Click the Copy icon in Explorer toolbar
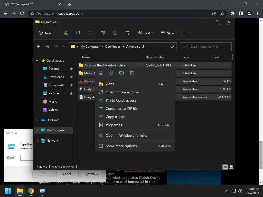The height and width of the screenshot is (197, 263). point(78,33)
